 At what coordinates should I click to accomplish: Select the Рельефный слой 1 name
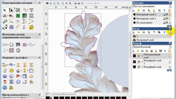point(152,62)
